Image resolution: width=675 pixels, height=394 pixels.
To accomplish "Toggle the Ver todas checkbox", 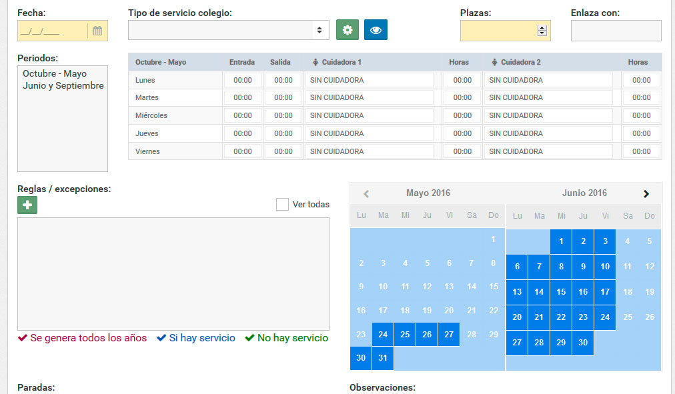I will tap(282, 204).
